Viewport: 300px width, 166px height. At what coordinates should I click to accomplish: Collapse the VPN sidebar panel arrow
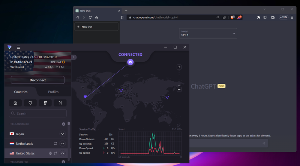73,57
